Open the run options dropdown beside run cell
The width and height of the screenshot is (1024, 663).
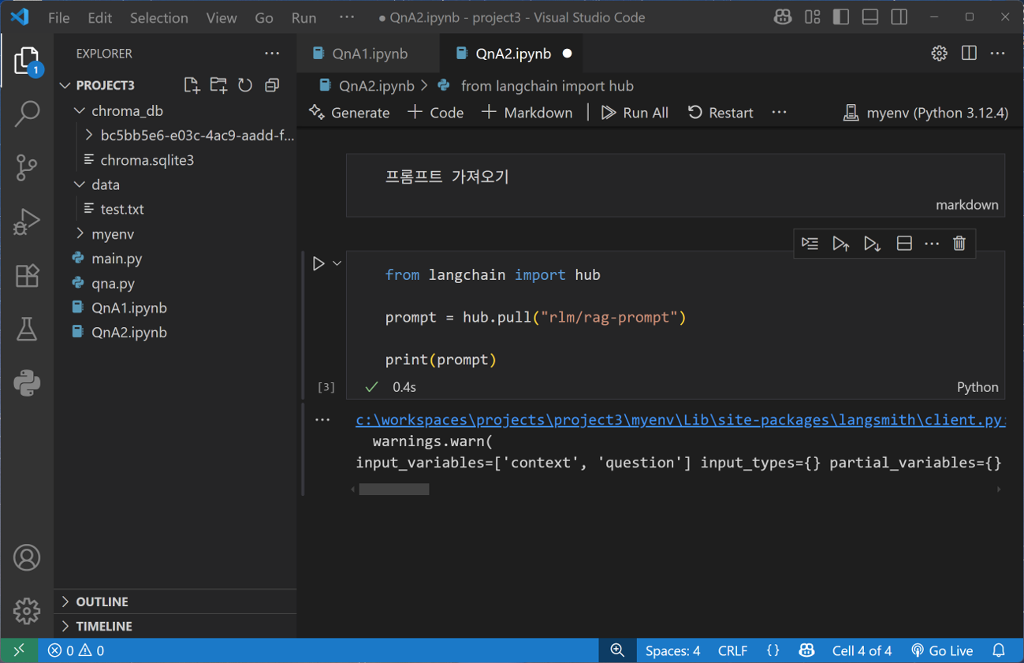click(x=337, y=263)
